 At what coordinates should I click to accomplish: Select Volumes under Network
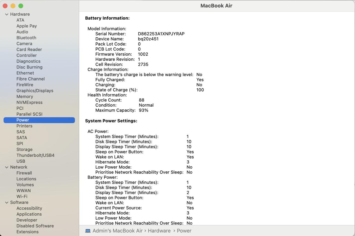tap(25, 185)
